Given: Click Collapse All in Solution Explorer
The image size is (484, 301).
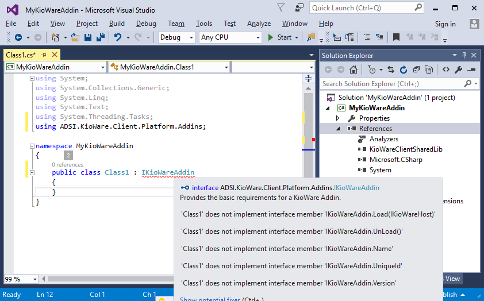Looking at the screenshot, I should pyautogui.click(x=416, y=70).
